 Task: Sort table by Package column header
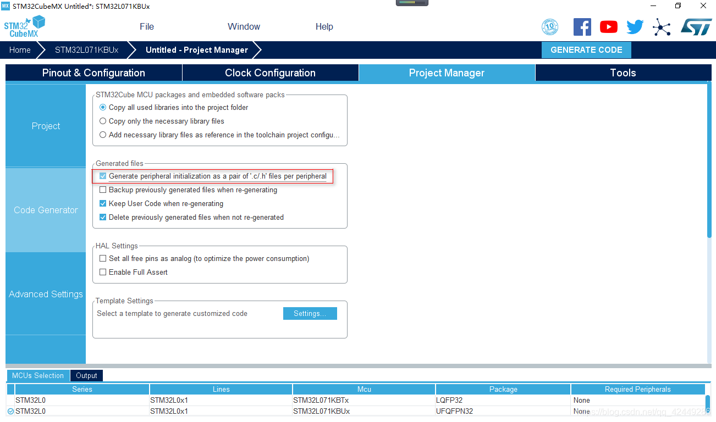click(x=503, y=389)
